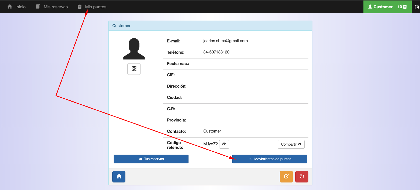This screenshot has width=420, height=190.
Task: Click the referral code text MJyoZ2
Action: (210, 144)
